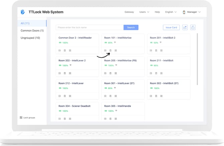Focus the lock name search field
This screenshot has height=146, width=224.
90,27
